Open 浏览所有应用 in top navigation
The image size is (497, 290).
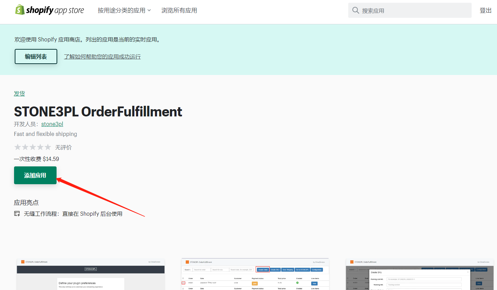(179, 10)
